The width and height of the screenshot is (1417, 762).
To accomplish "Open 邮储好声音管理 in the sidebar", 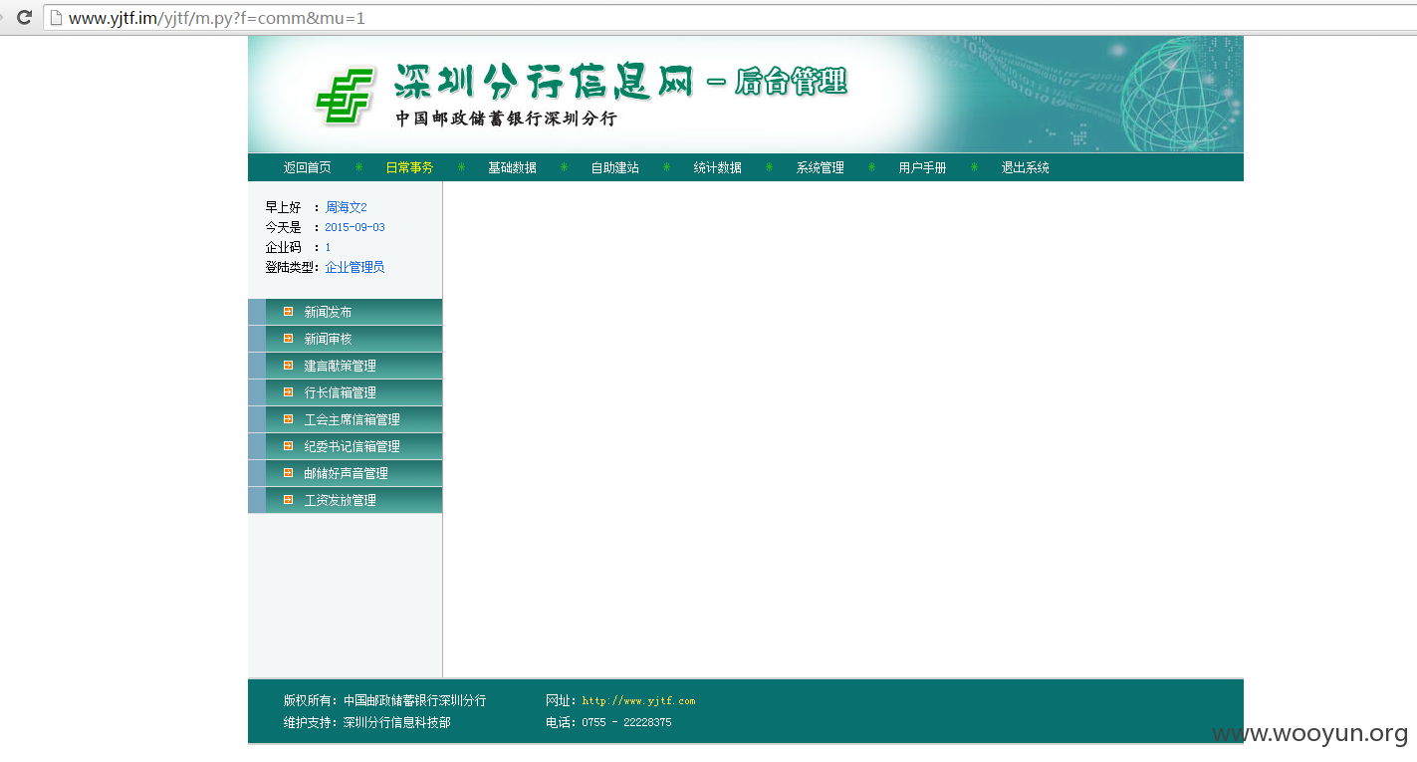I will coord(345,473).
